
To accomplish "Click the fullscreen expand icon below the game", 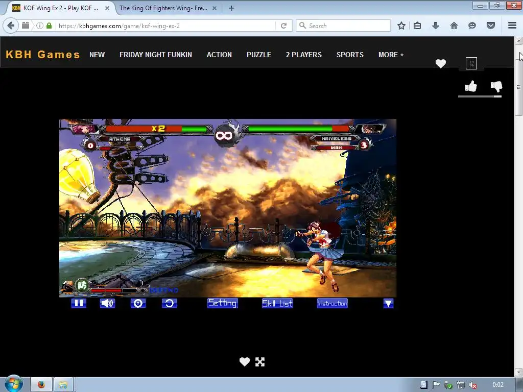I will tap(260, 362).
